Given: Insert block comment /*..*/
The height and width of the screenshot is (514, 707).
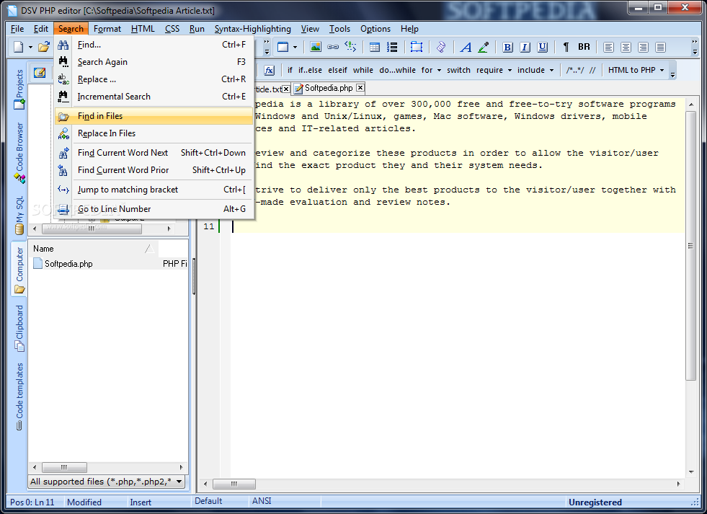Looking at the screenshot, I should pos(575,71).
